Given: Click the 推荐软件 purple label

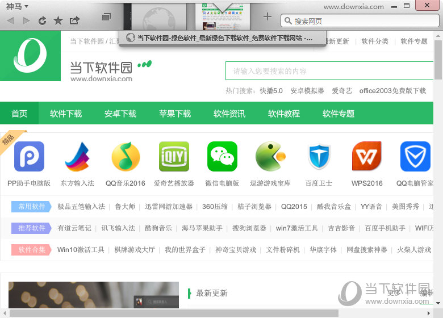Looking at the screenshot, I should (31, 228).
